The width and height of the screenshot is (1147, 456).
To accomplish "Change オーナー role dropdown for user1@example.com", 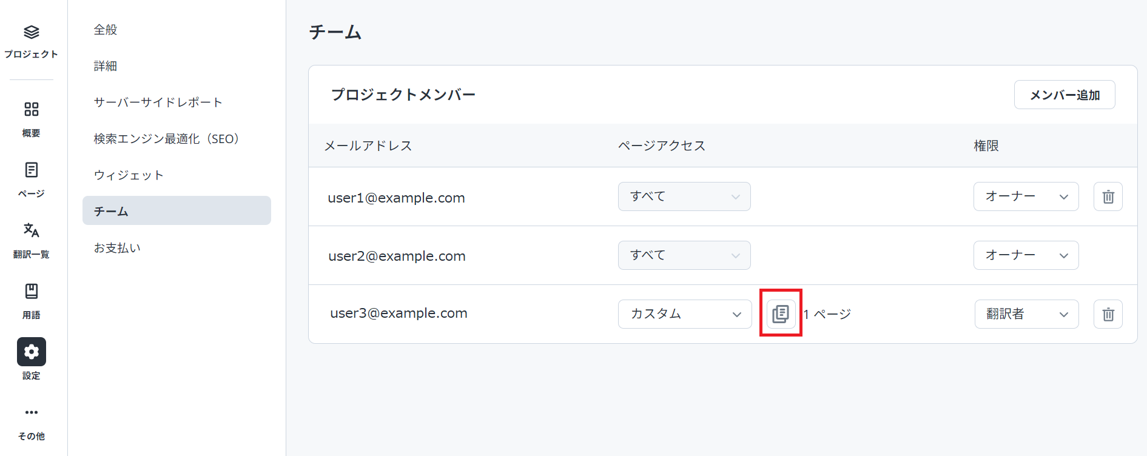I will click(x=1026, y=196).
